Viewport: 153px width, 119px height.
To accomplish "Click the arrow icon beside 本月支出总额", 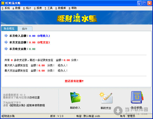I will pos(6,42).
